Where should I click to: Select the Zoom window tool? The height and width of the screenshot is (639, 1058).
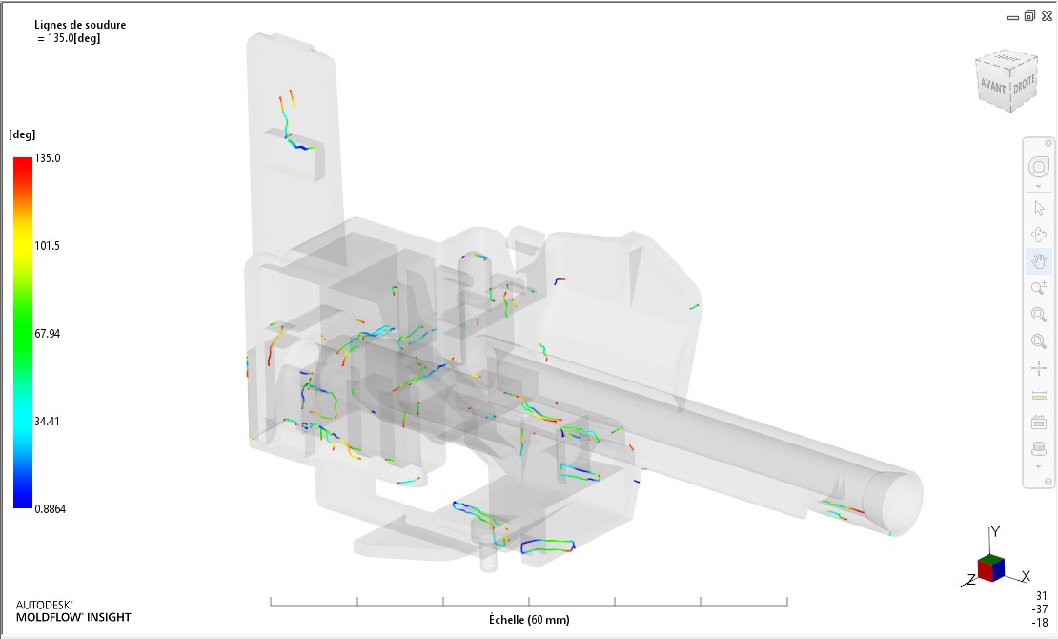(x=1038, y=315)
